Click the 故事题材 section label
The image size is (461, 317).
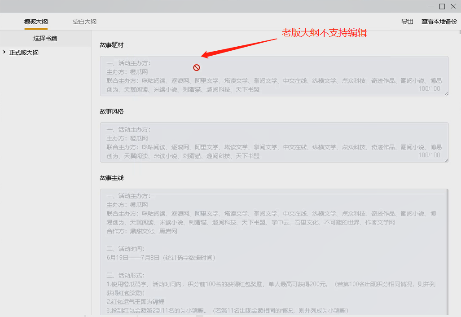(112, 45)
